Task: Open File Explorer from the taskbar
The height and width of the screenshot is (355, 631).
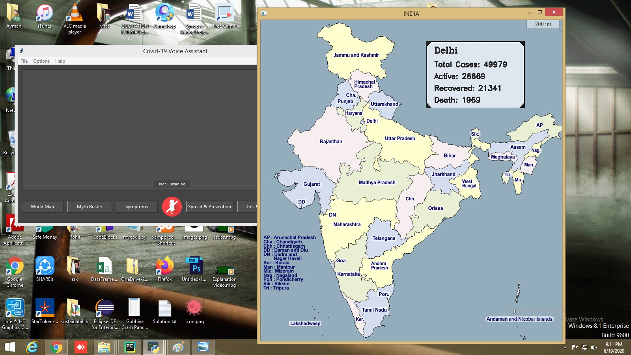Action: pos(105,347)
